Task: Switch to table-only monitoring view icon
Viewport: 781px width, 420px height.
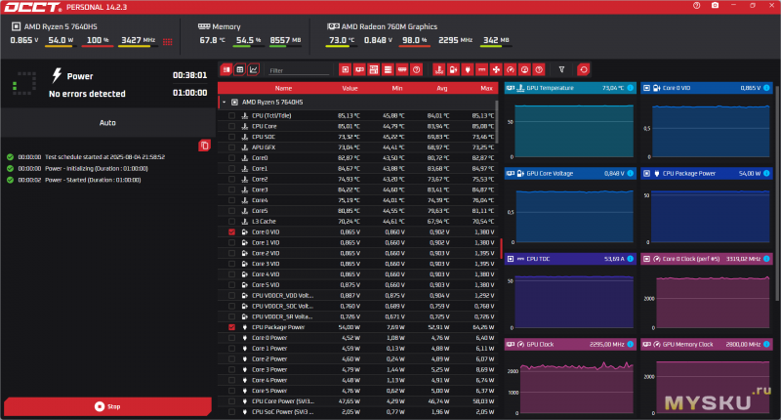Action: (240, 69)
